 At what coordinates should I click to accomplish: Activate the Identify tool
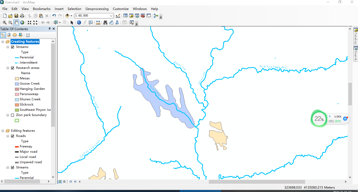pos(79,23)
